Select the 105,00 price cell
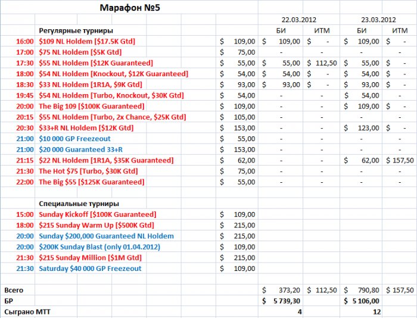Viewport: 417px width, 318px height. pos(237,117)
